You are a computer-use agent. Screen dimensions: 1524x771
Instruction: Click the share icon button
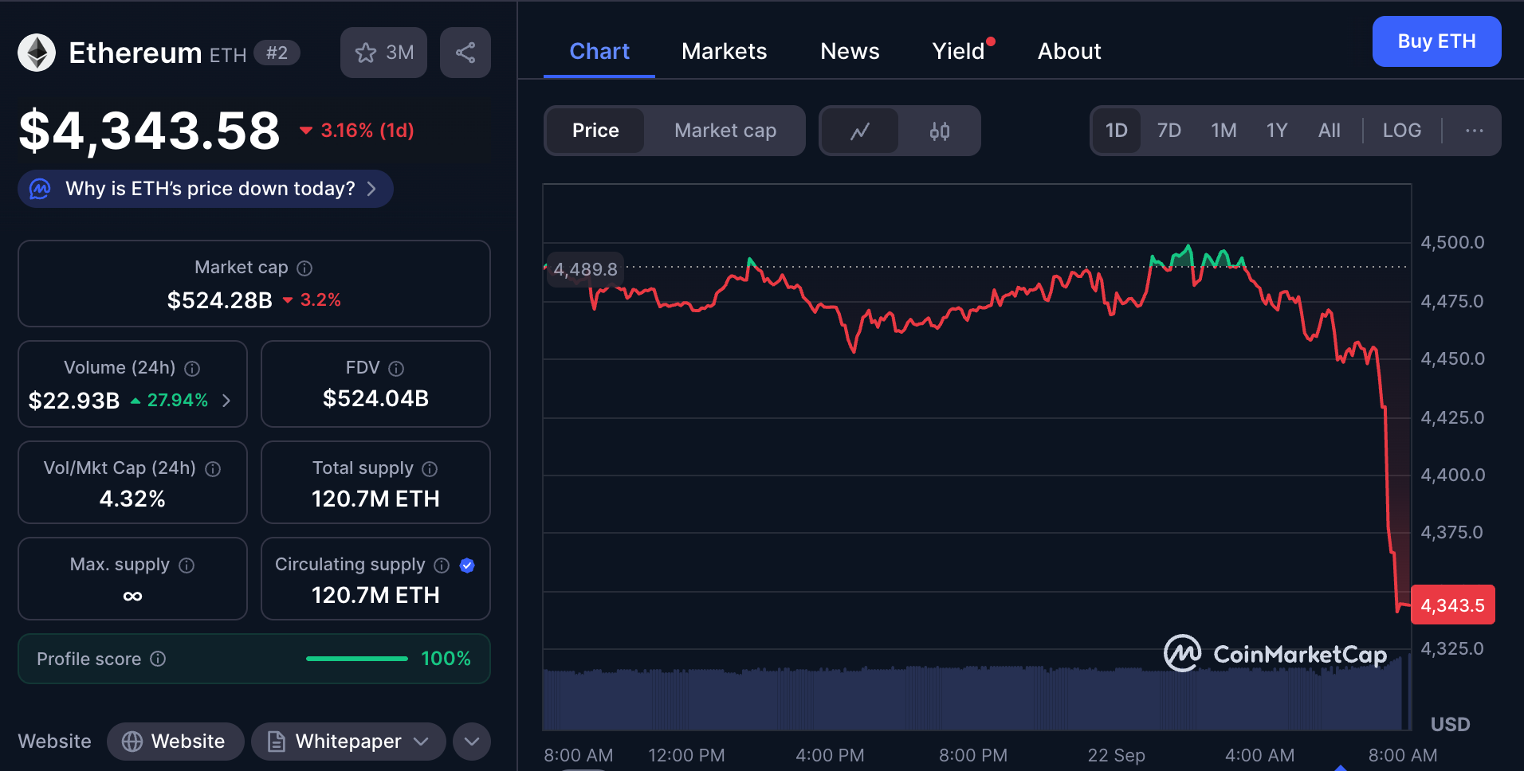pos(465,53)
